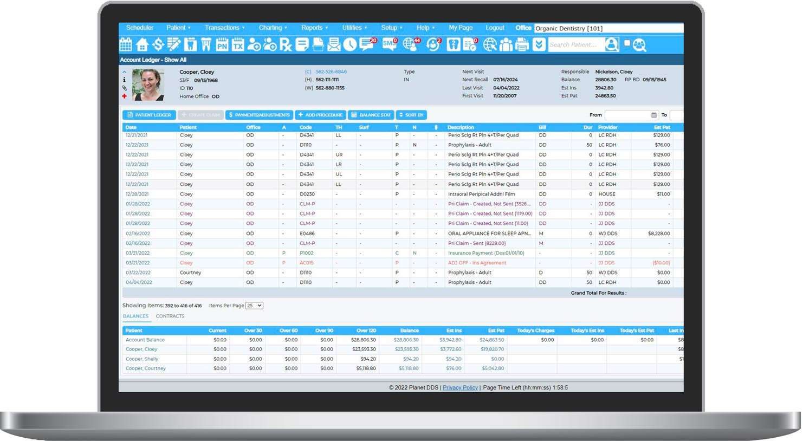Toggle checkbox next to patient search

pos(627,43)
